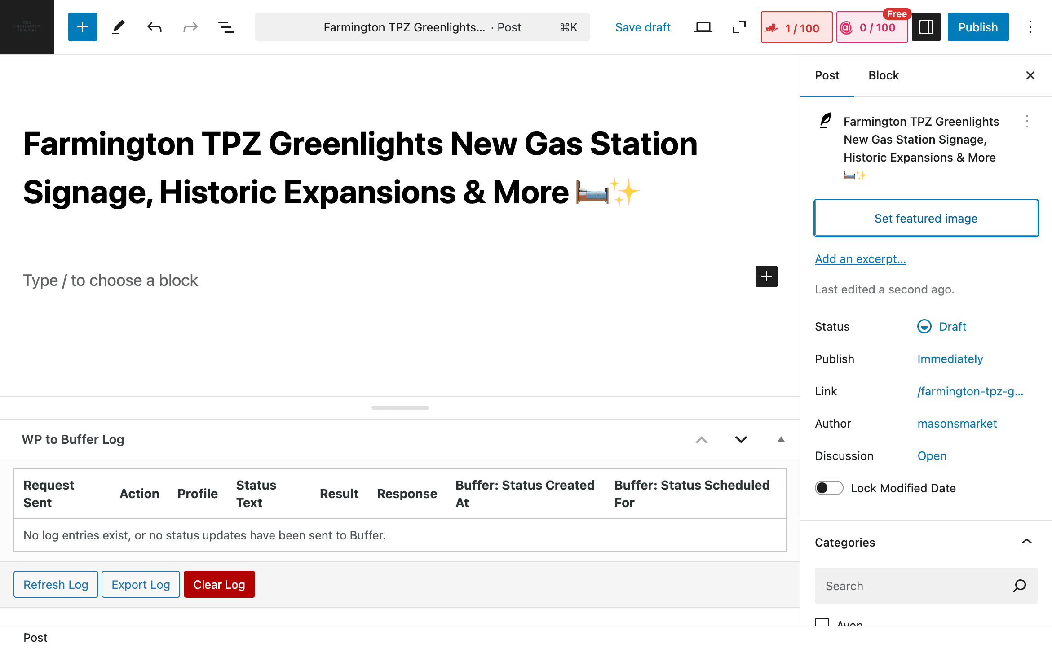Image resolution: width=1052 pixels, height=648 pixels.
Task: Edit the /farmington-tpz-g... link
Action: [x=970, y=391]
